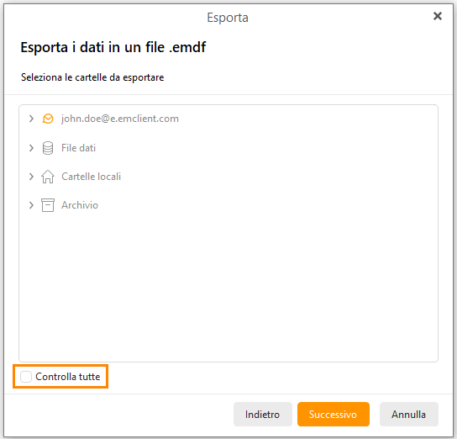Viewport: 457px width, 439px height.
Task: Click the File dati database icon
Action: [x=48, y=148]
